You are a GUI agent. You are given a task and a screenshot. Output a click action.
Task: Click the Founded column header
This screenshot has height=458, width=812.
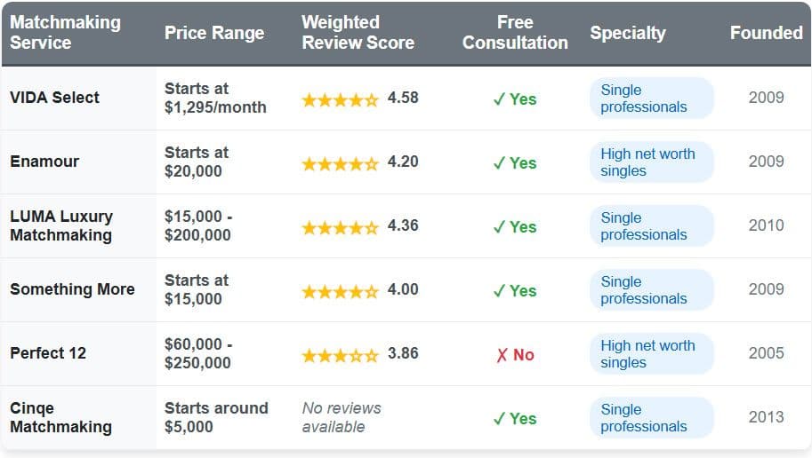pyautogui.click(x=766, y=33)
